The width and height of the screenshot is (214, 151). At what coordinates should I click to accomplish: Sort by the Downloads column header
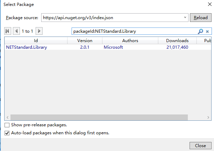coord(177,41)
